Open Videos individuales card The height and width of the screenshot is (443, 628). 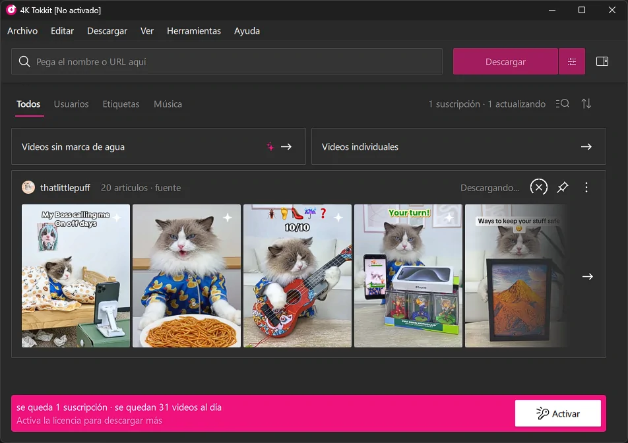[x=458, y=146]
